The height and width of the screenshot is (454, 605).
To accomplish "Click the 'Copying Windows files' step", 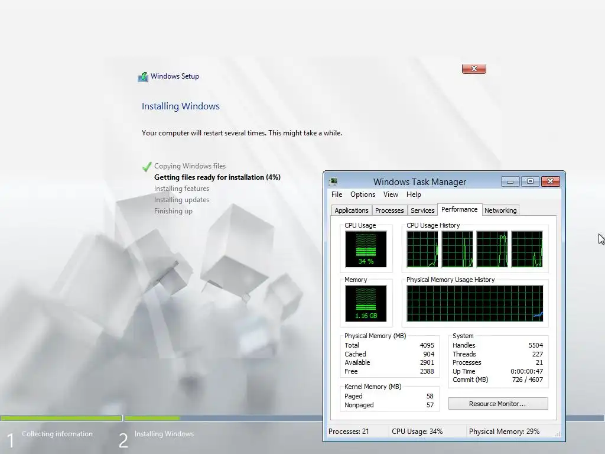I will pyautogui.click(x=190, y=166).
